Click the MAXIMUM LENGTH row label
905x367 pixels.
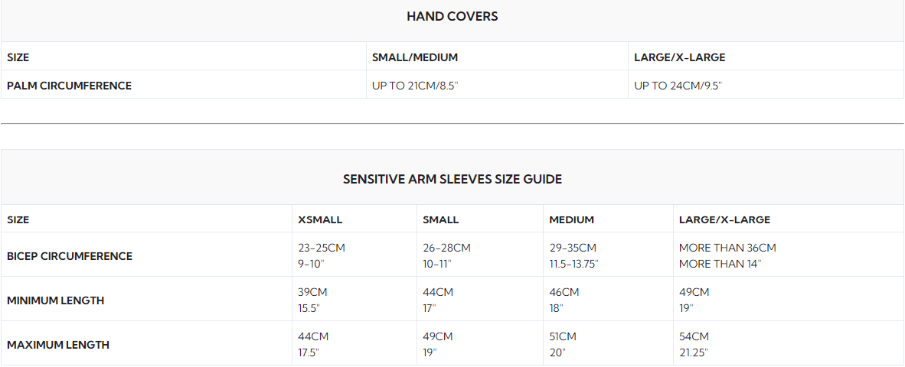[x=57, y=345]
